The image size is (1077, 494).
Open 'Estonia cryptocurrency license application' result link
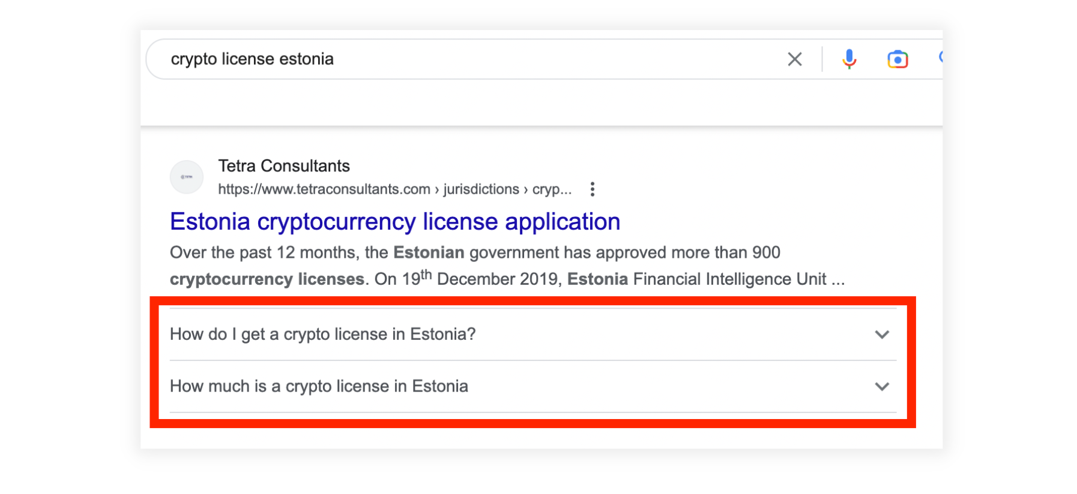(395, 222)
